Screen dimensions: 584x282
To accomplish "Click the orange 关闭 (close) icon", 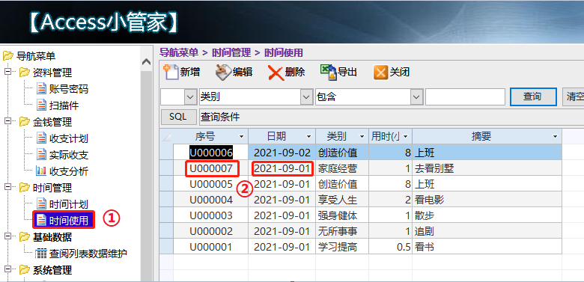I will [x=380, y=73].
